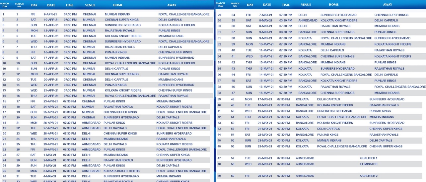Click the 4-MAY-21 date cell
The width and height of the screenshot is (426, 182).
50,176
